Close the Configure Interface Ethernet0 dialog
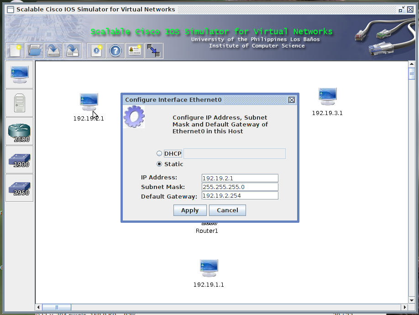Image resolution: width=419 pixels, height=315 pixels. click(292, 100)
